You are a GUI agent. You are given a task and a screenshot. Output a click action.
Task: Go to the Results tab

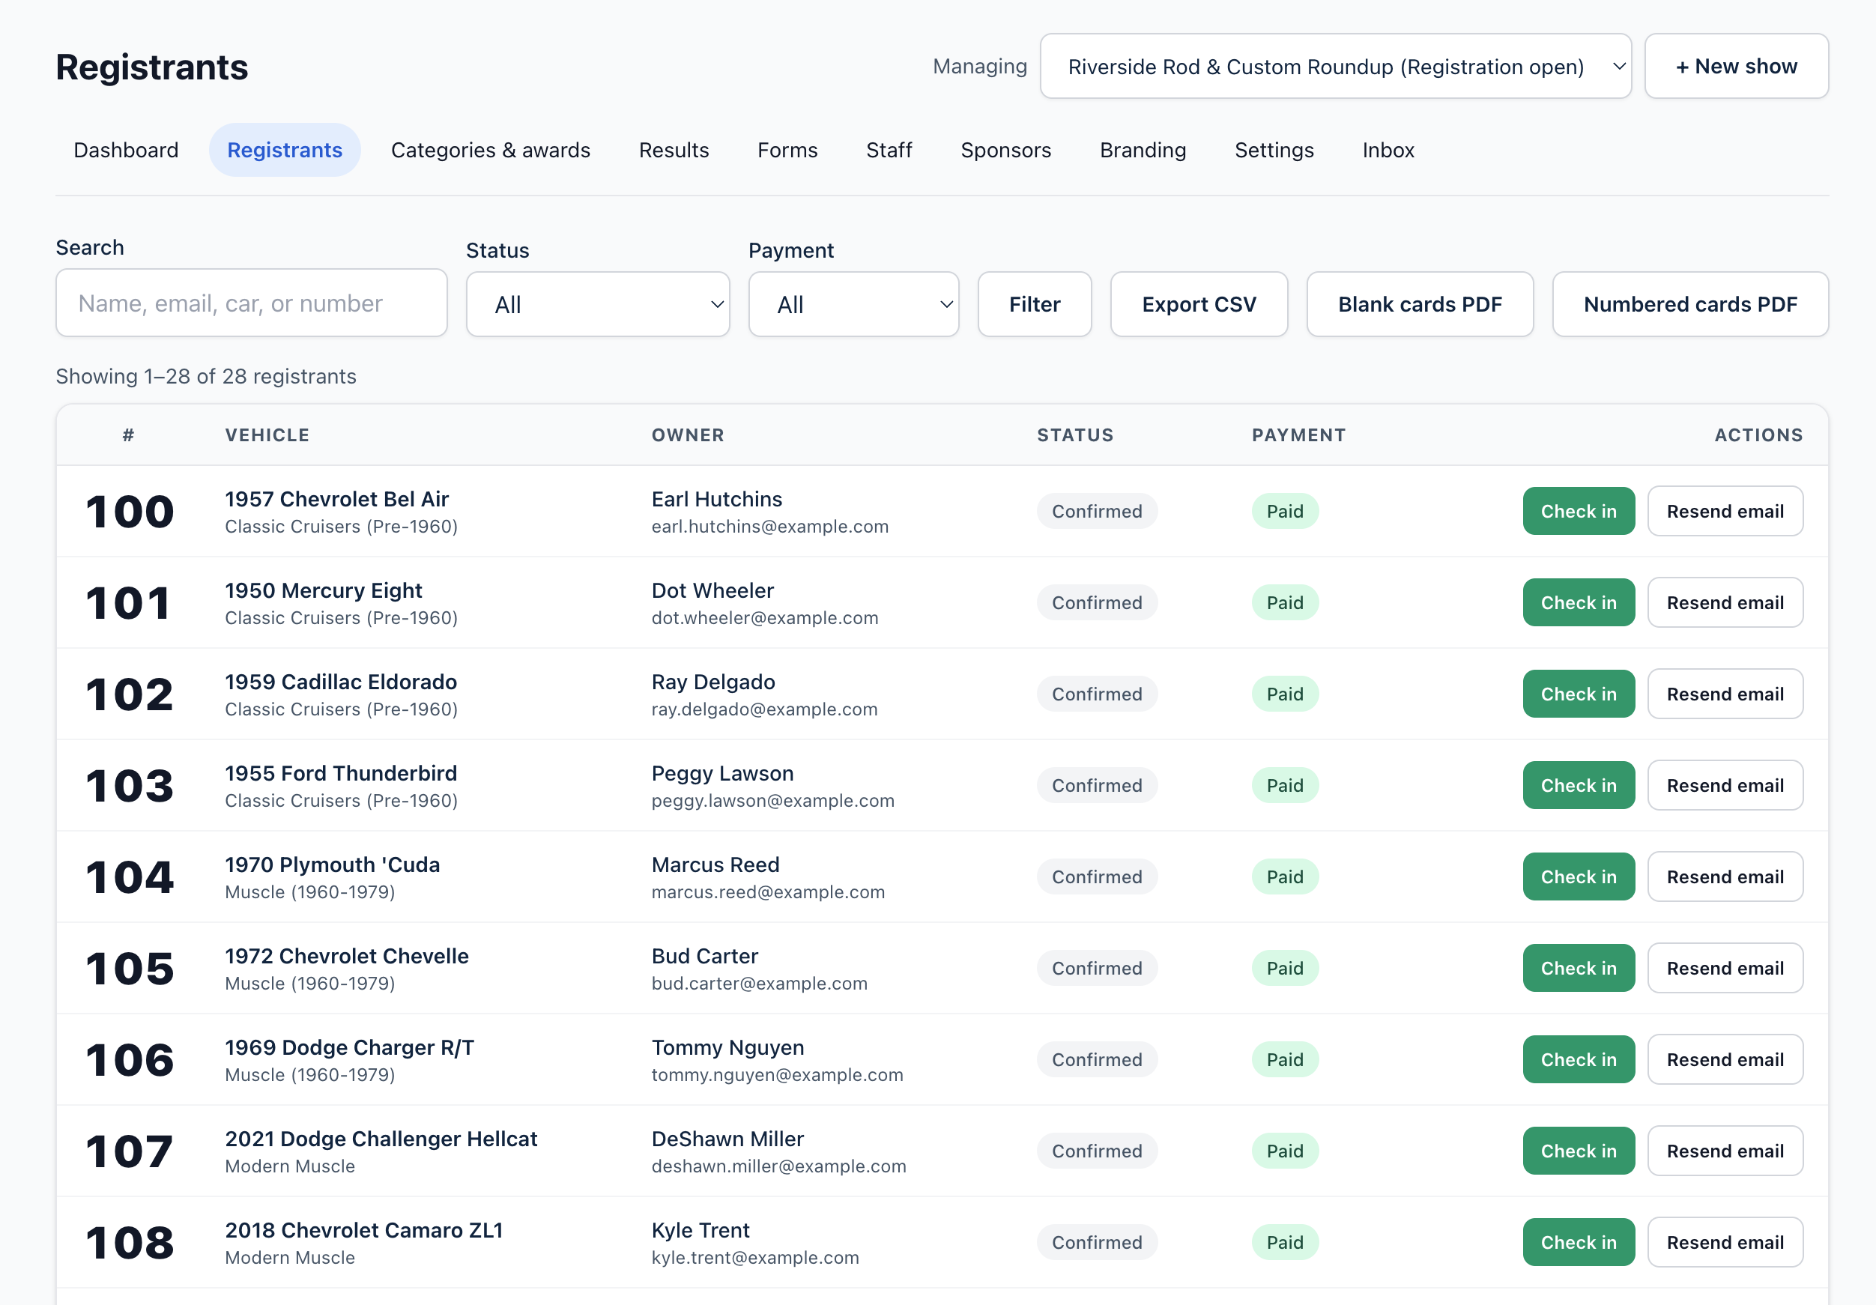(674, 150)
